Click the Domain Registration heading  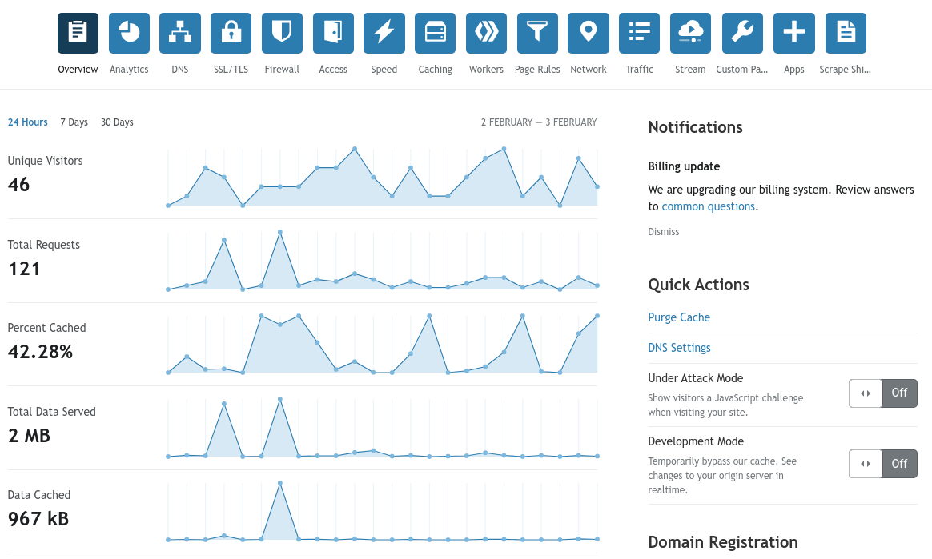[x=723, y=542]
